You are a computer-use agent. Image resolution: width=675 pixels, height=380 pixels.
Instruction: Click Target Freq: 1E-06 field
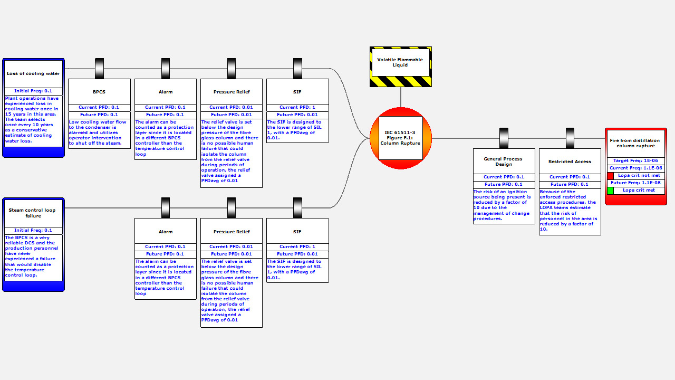635,160
